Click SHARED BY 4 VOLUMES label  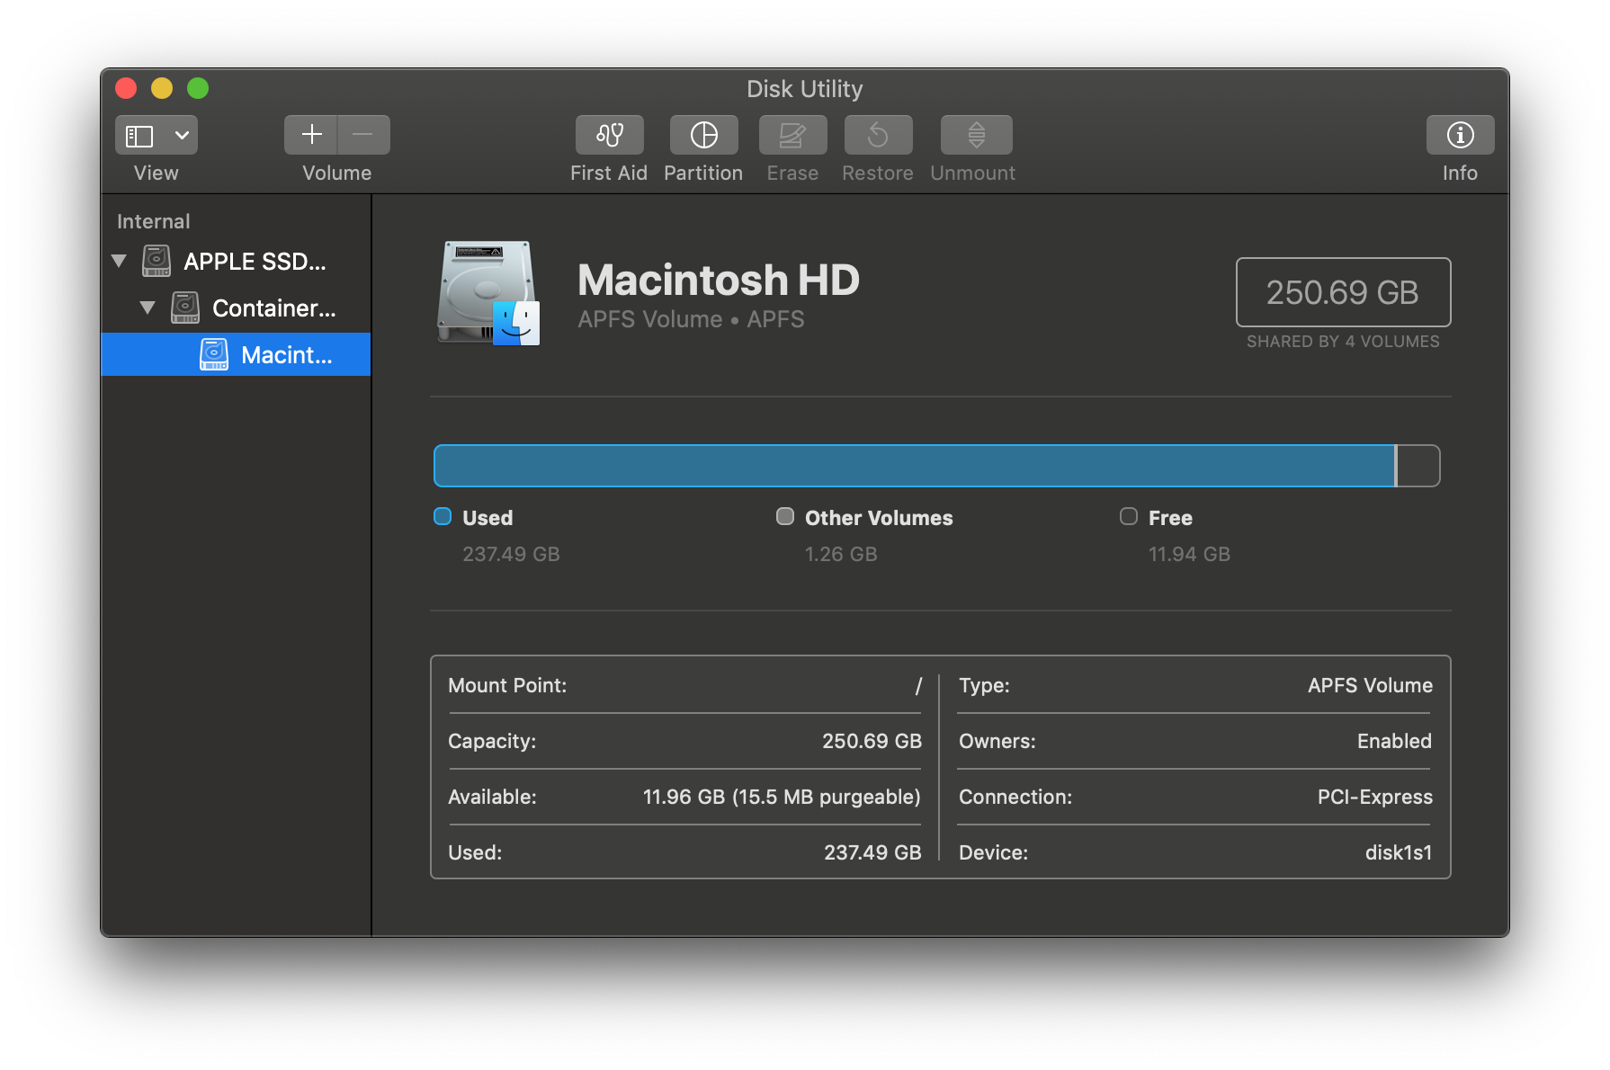click(x=1343, y=342)
